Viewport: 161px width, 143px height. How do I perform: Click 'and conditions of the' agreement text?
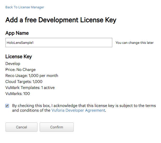tap(31, 110)
